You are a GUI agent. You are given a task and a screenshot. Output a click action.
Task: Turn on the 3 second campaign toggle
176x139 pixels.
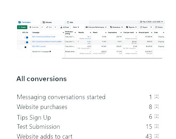coord(26,47)
